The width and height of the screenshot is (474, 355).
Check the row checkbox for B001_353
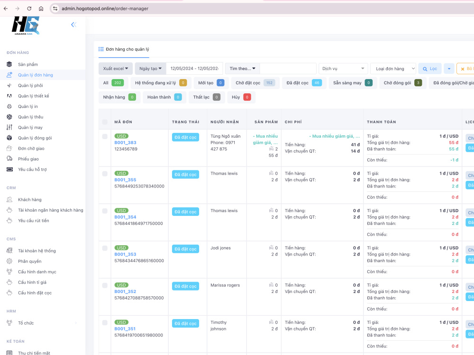(x=105, y=248)
